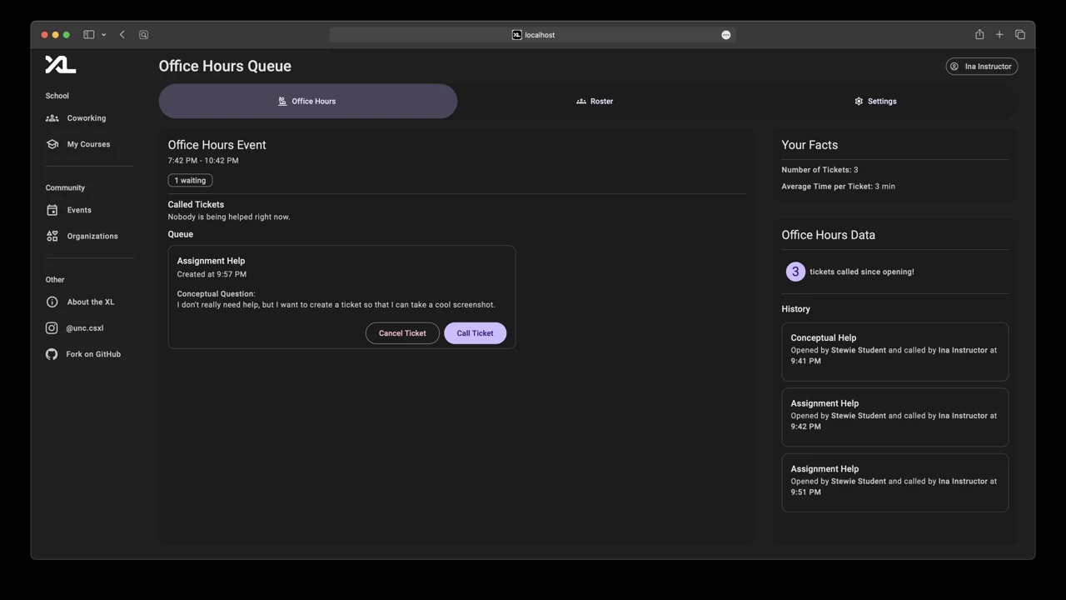Click the Safari share icon

tap(979, 35)
